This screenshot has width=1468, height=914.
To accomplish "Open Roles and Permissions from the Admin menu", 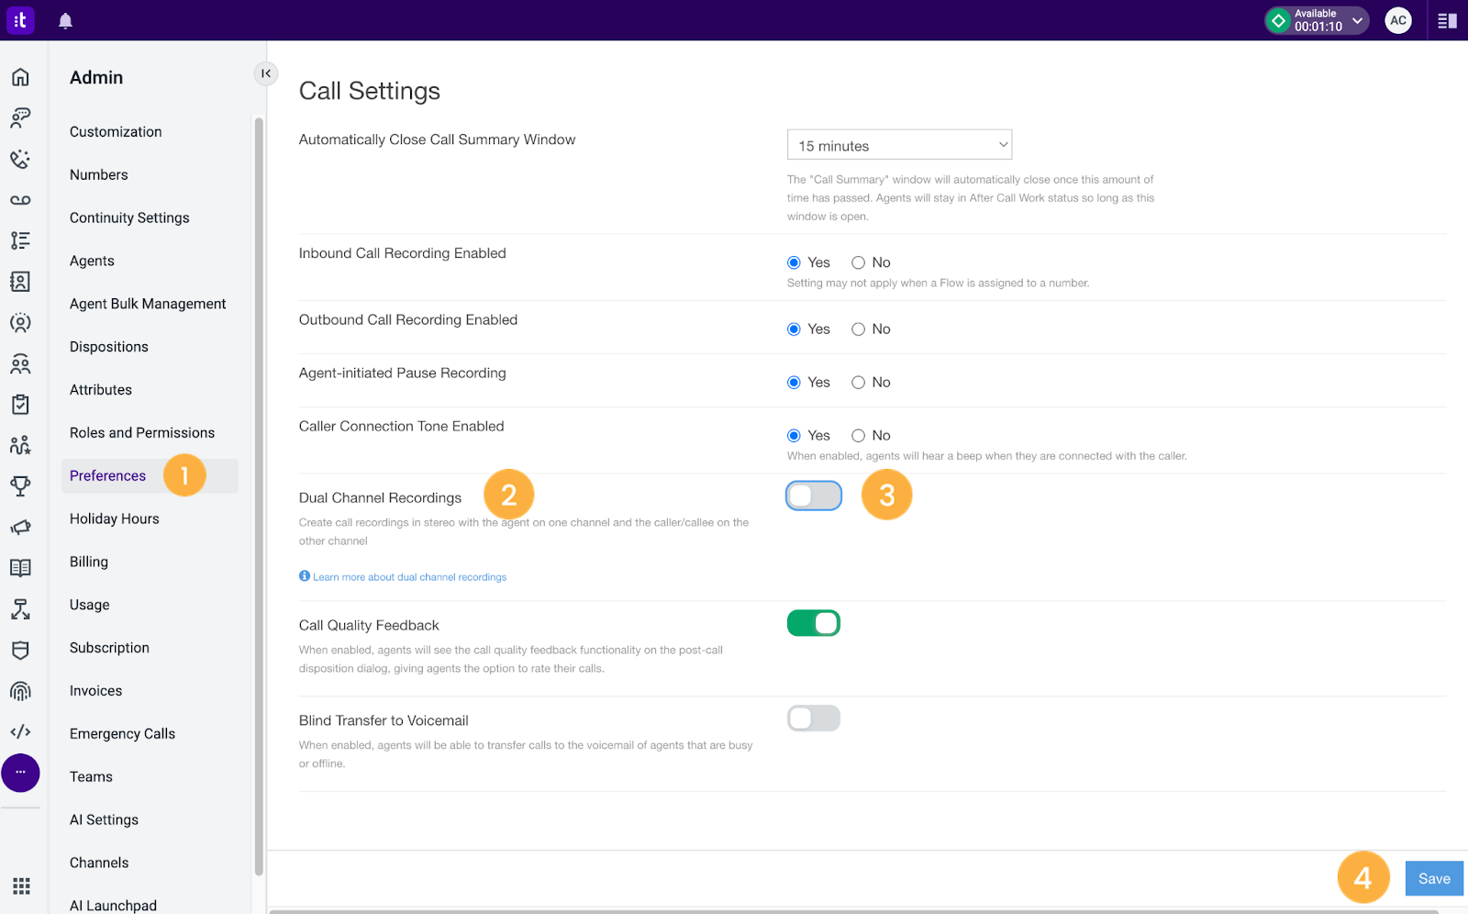I will [141, 432].
